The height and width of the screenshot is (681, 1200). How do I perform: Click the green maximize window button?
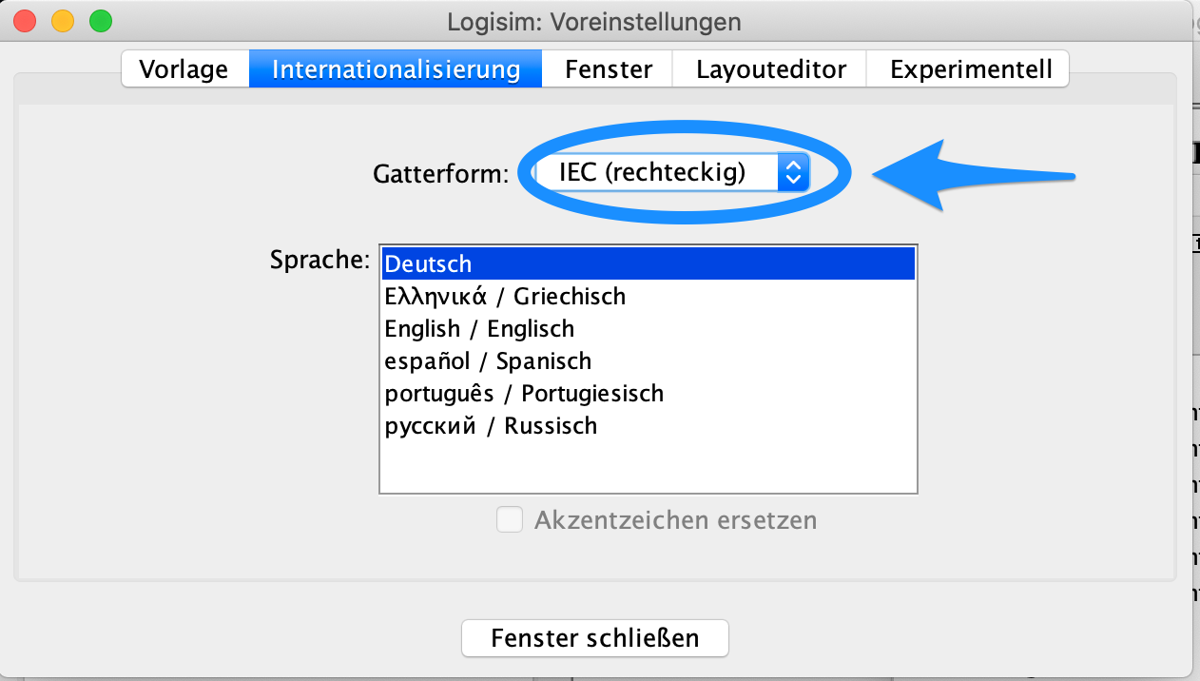point(100,20)
